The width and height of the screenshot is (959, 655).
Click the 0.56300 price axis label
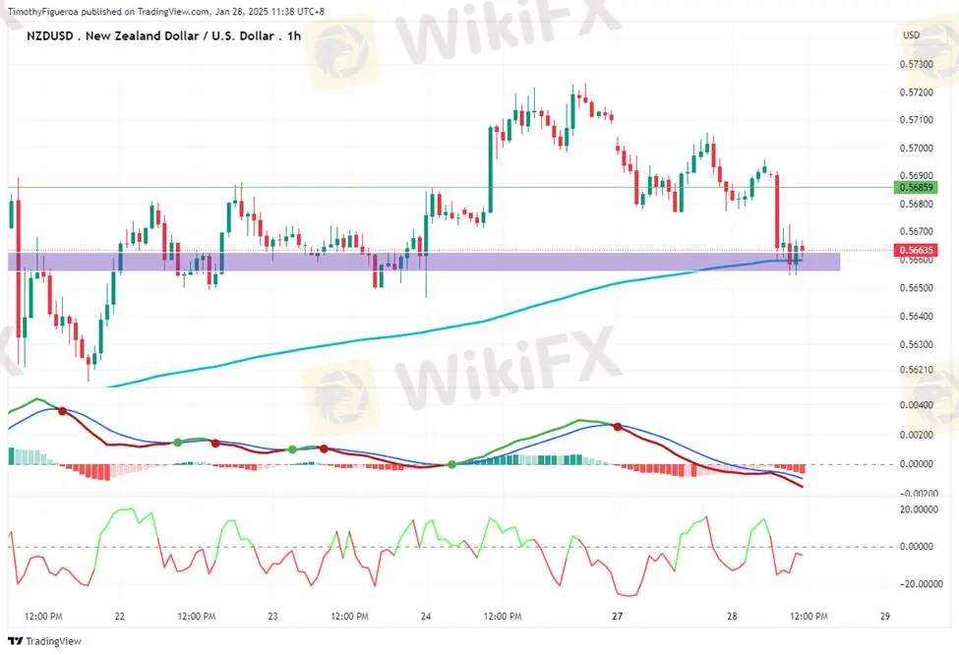point(917,344)
